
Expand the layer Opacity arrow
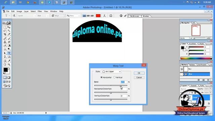(210, 89)
